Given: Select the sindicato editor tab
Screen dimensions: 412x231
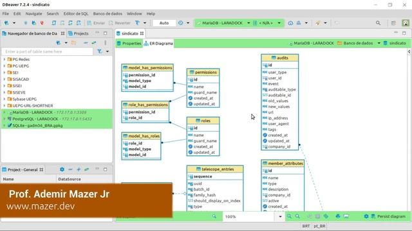Looking at the screenshot, I should tap(130, 33).
